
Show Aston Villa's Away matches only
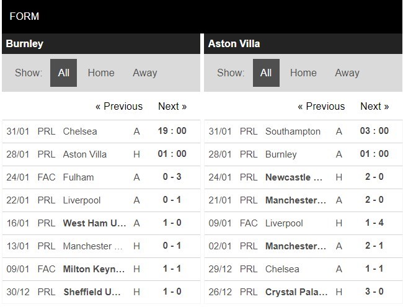pos(347,73)
